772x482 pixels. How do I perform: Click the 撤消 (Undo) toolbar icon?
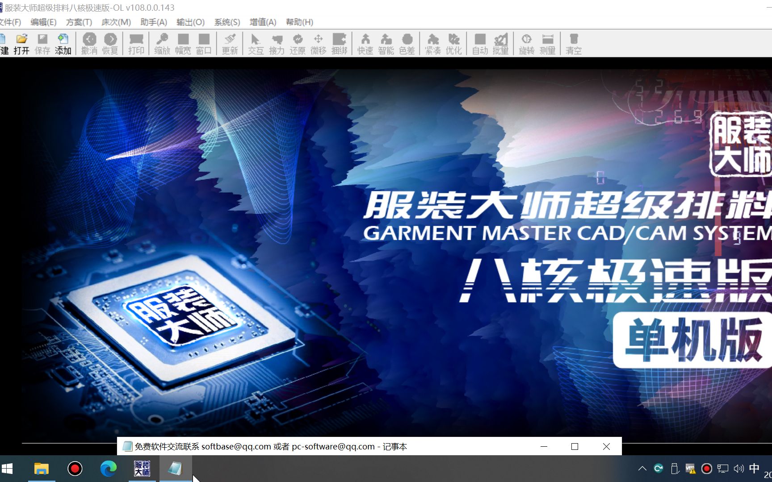pos(89,44)
